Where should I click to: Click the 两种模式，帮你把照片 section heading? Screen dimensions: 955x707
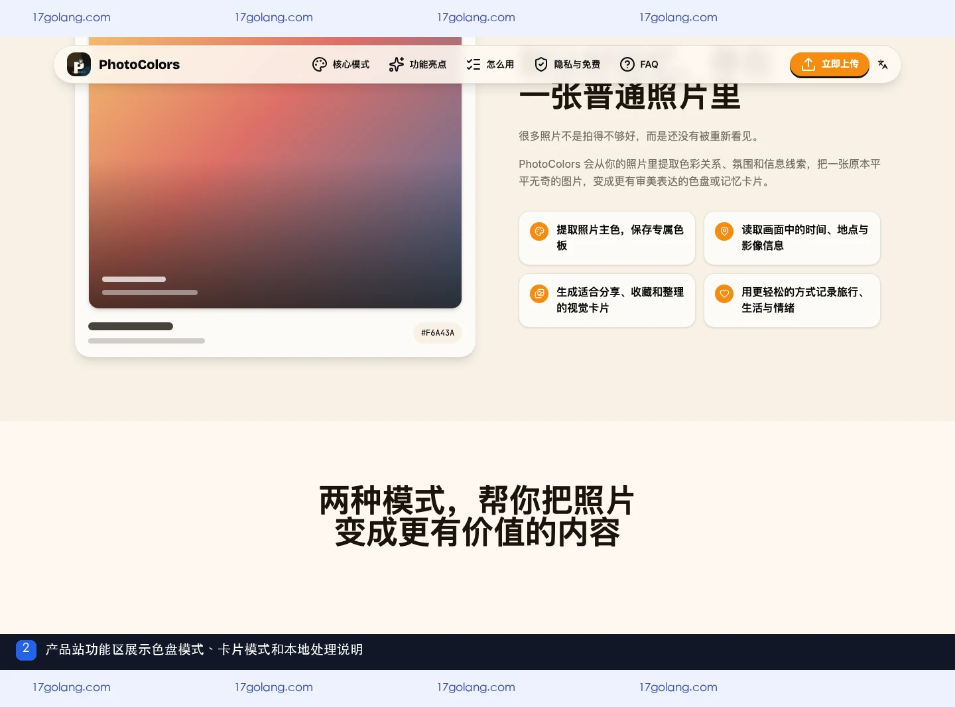[477, 516]
